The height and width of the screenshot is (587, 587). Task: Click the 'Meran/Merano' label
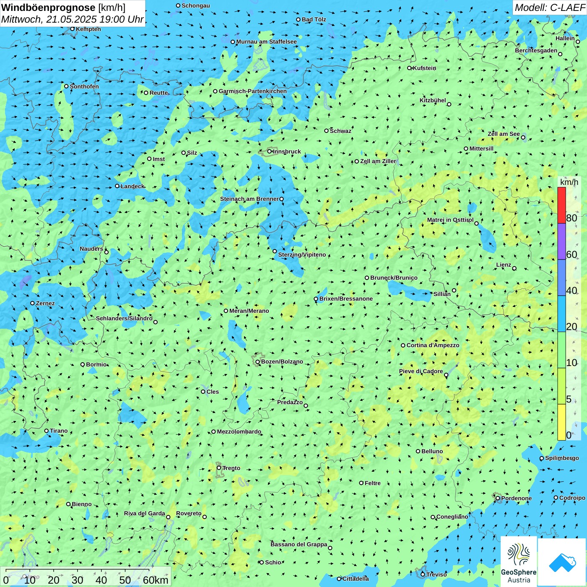249,311
